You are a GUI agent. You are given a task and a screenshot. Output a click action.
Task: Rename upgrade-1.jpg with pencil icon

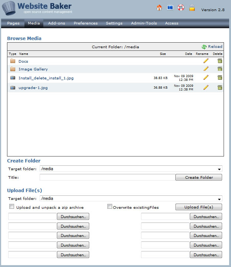[206, 88]
